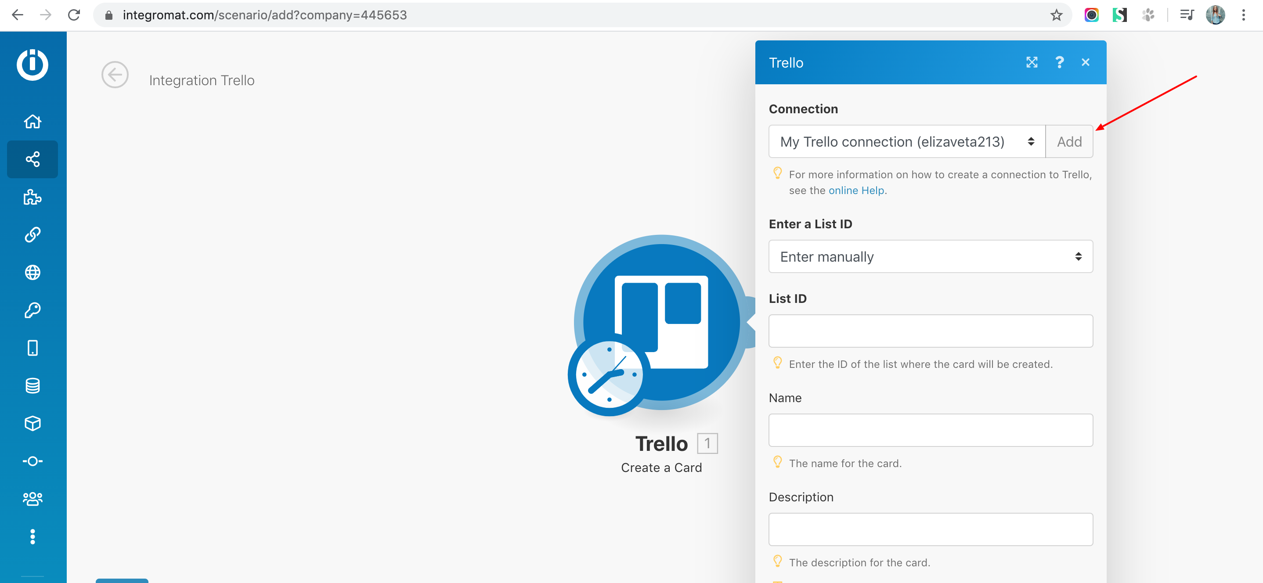1263x583 pixels.
Task: Open Data stores database icon
Action: pyautogui.click(x=32, y=386)
